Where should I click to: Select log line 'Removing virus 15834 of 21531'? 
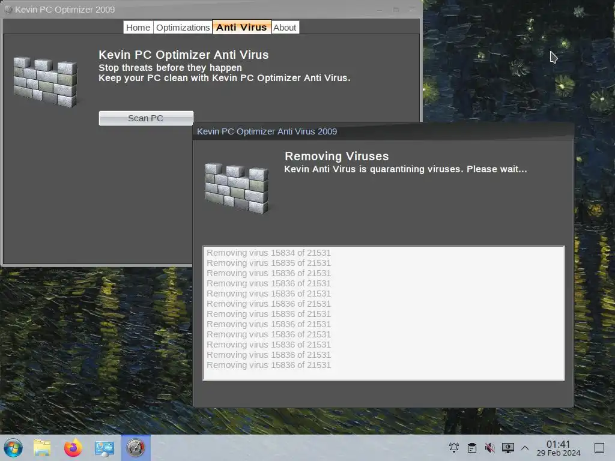(x=268, y=253)
